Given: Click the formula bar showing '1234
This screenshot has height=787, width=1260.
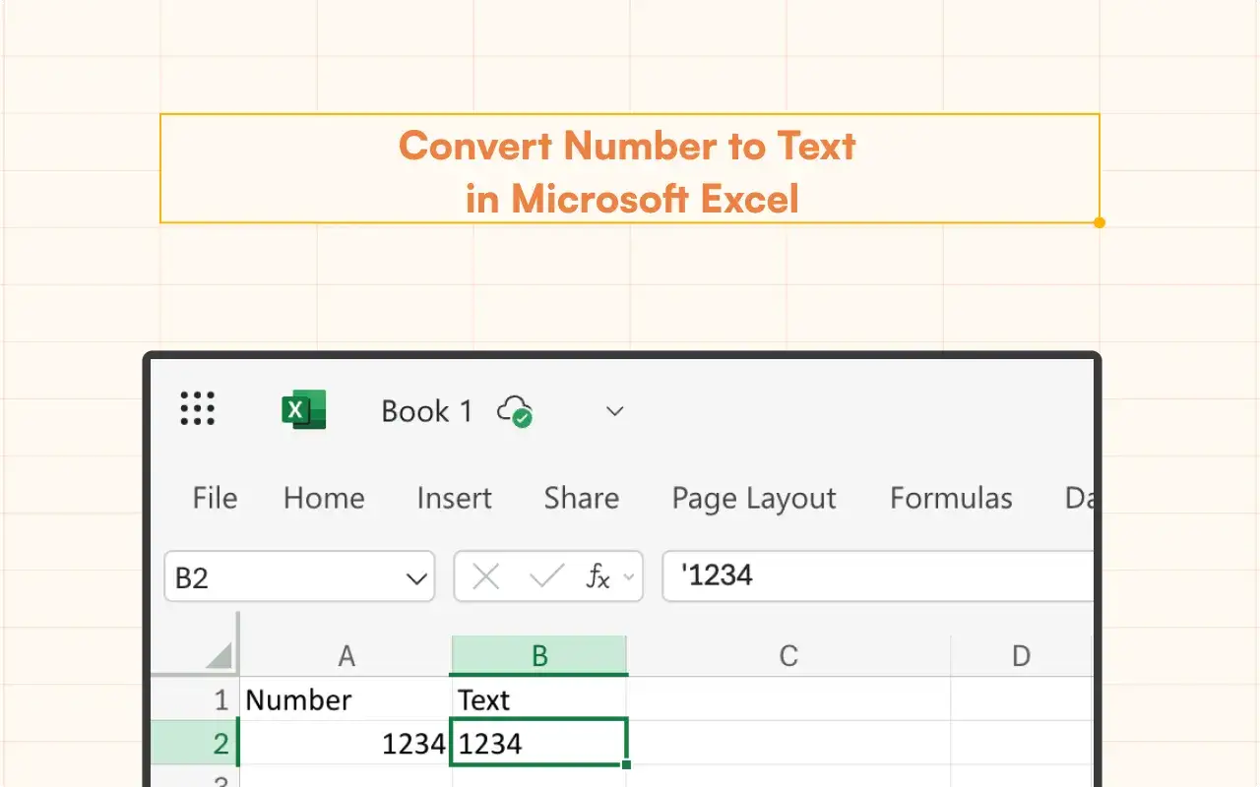Looking at the screenshot, I should pos(878,575).
